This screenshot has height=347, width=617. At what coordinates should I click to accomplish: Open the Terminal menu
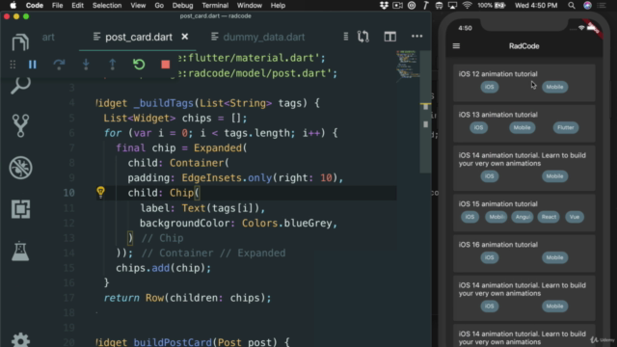(215, 6)
